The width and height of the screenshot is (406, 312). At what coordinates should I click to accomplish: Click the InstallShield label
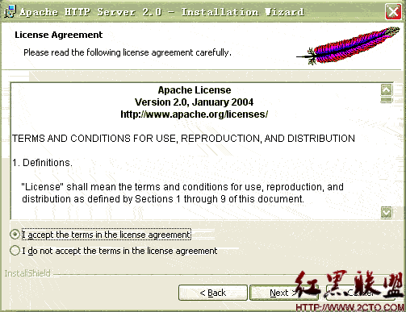[27, 273]
